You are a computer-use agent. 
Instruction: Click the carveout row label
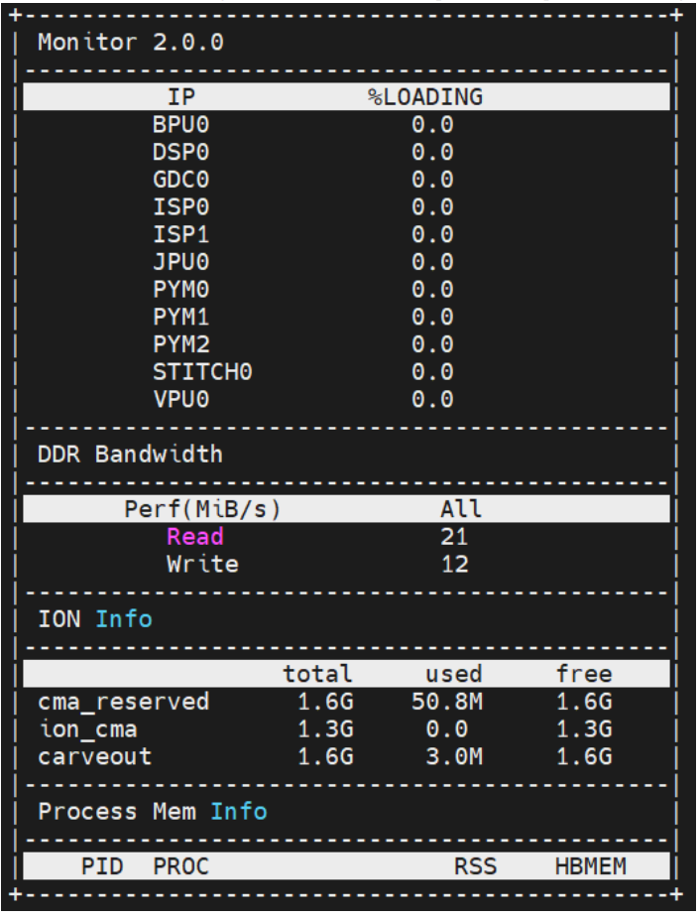point(95,756)
